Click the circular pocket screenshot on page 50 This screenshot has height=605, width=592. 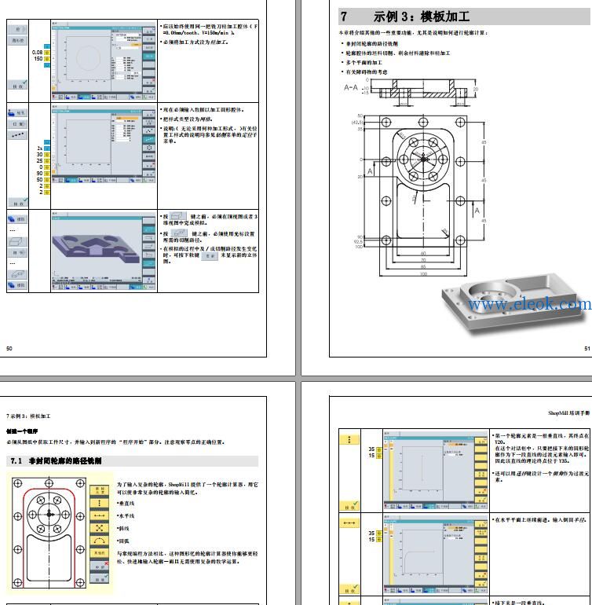pyautogui.click(x=104, y=61)
